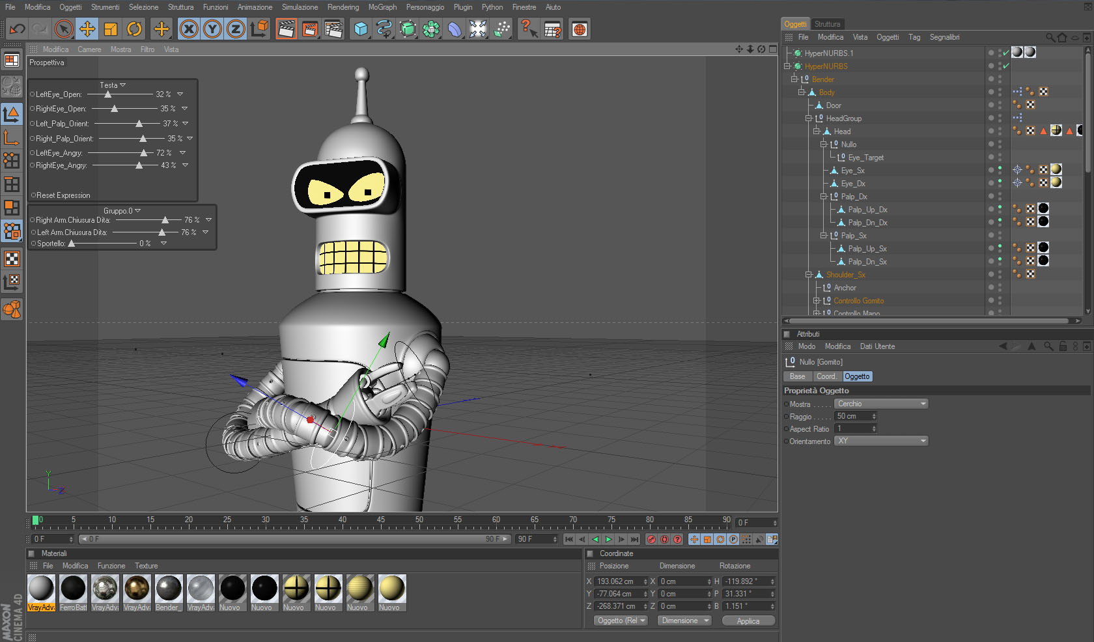Open the Dimensione dropdown in Coordinate panel
The width and height of the screenshot is (1094, 642).
click(684, 621)
